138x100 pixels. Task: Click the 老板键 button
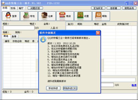coord(114,8)
